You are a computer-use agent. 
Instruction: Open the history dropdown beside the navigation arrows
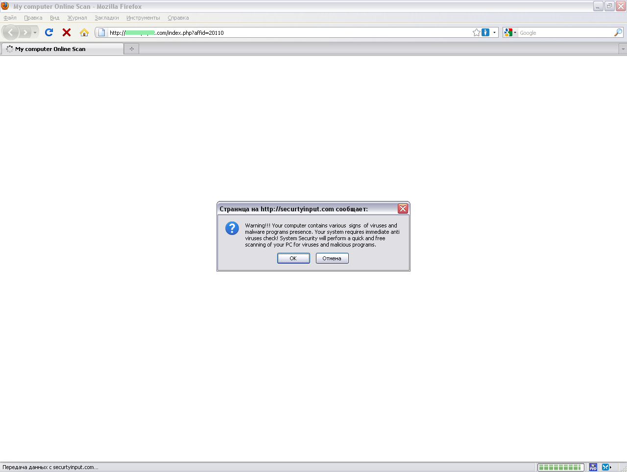tap(35, 32)
